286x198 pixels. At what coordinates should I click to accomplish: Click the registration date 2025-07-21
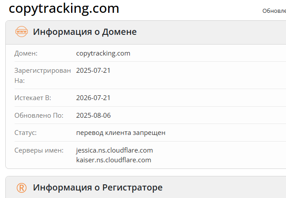93,71
